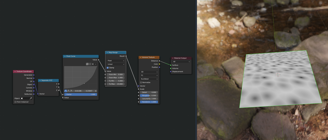The height and width of the screenshot is (140, 328).
Task: Click the Separate XYZ Vector input socket
Action: click(x=38, y=94)
